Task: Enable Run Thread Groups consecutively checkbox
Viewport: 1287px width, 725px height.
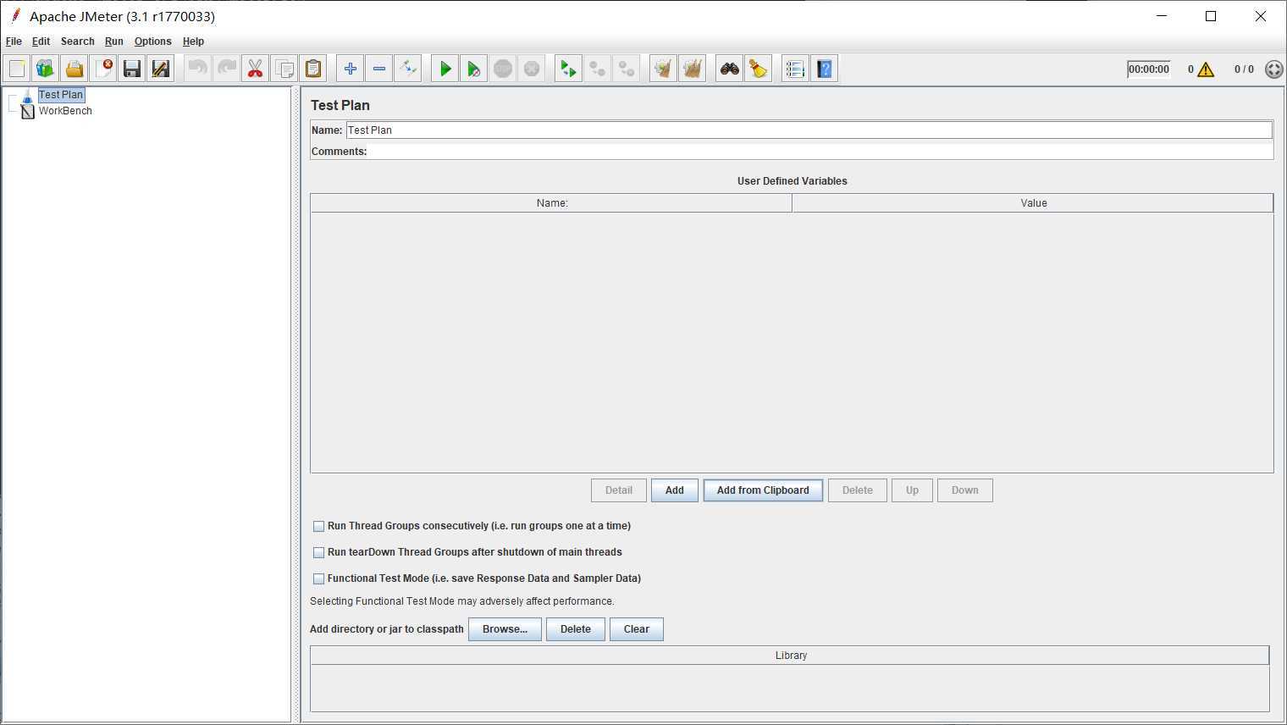Action: [318, 526]
